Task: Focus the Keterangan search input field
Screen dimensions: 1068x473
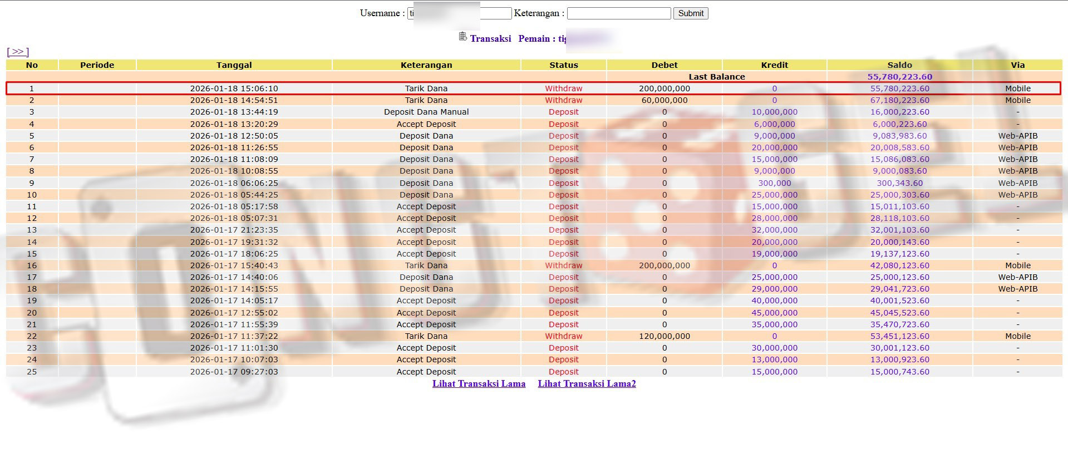Action: (x=619, y=13)
